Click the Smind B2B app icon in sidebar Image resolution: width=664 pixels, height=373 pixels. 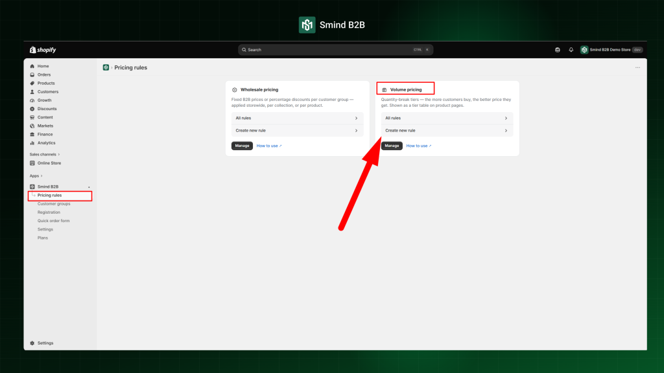(x=32, y=186)
